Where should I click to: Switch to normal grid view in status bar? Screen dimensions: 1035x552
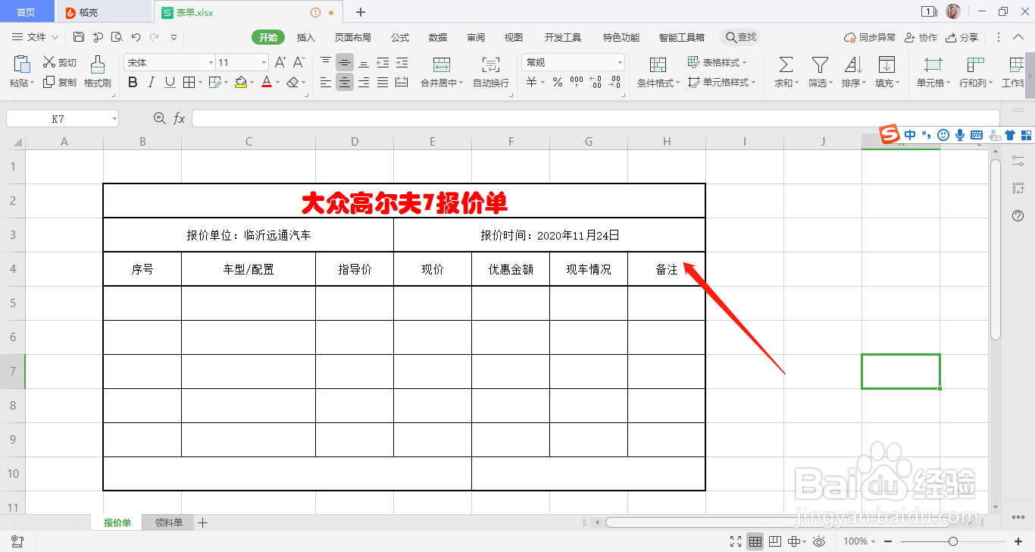pos(755,541)
